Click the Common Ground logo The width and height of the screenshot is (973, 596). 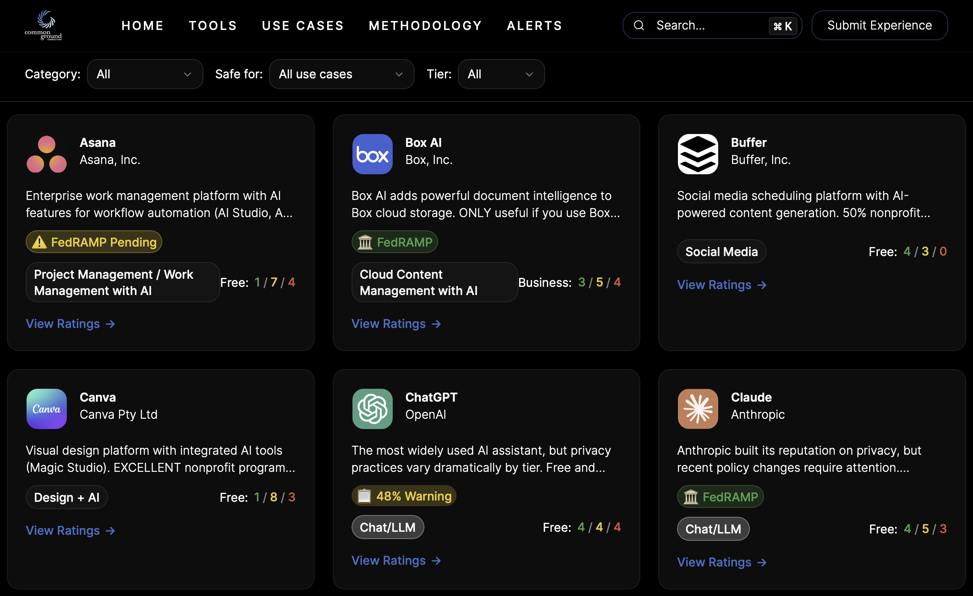(43, 25)
